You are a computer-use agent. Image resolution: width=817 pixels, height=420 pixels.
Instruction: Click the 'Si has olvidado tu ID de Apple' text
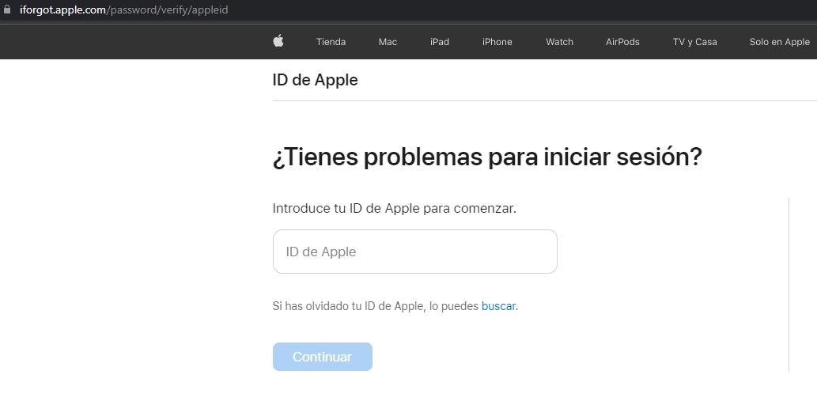tap(376, 306)
